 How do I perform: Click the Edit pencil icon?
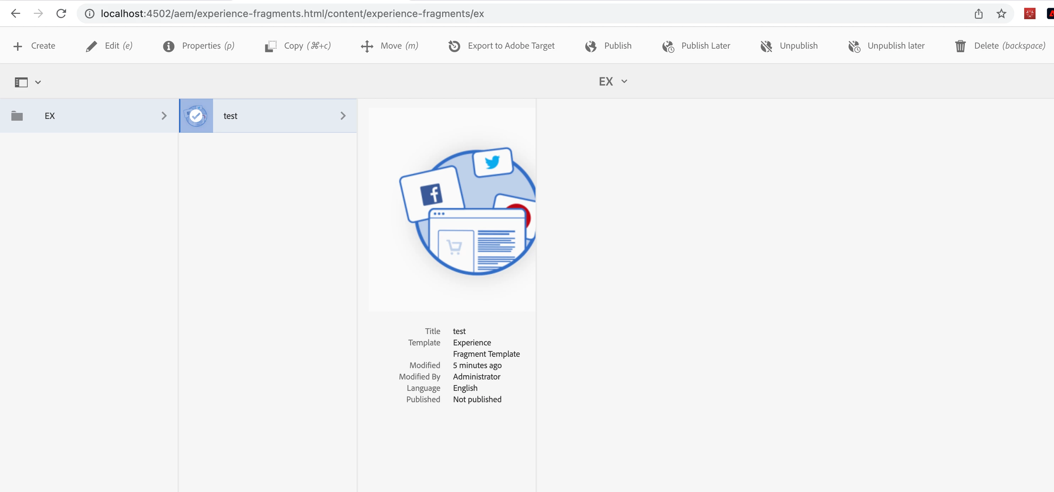(91, 46)
